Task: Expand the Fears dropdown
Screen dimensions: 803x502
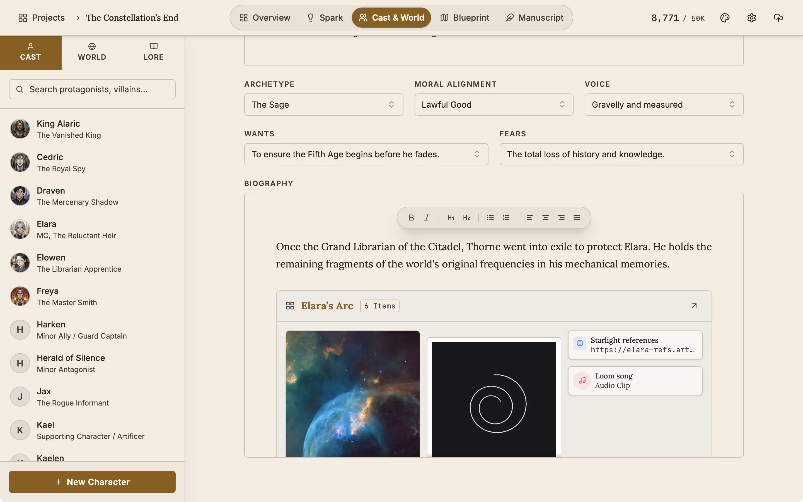Action: pos(621,154)
